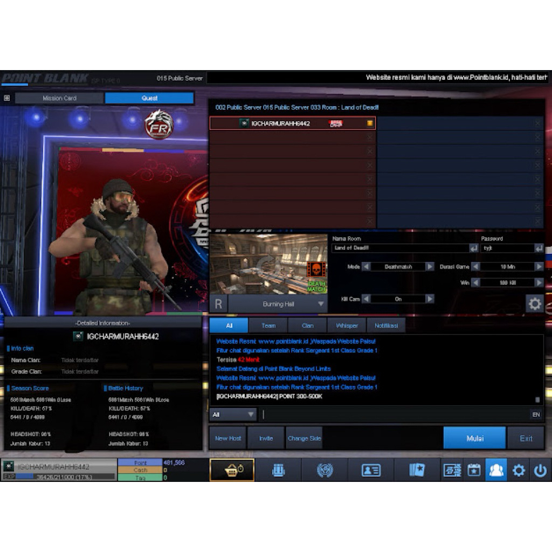Open the gift shop cards icon

point(417,470)
